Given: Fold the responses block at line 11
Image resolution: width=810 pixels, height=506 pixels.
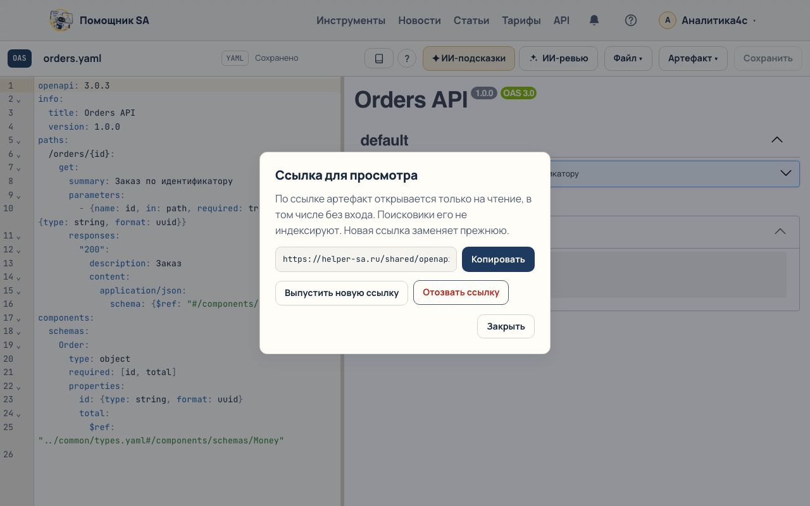Looking at the screenshot, I should tap(18, 237).
